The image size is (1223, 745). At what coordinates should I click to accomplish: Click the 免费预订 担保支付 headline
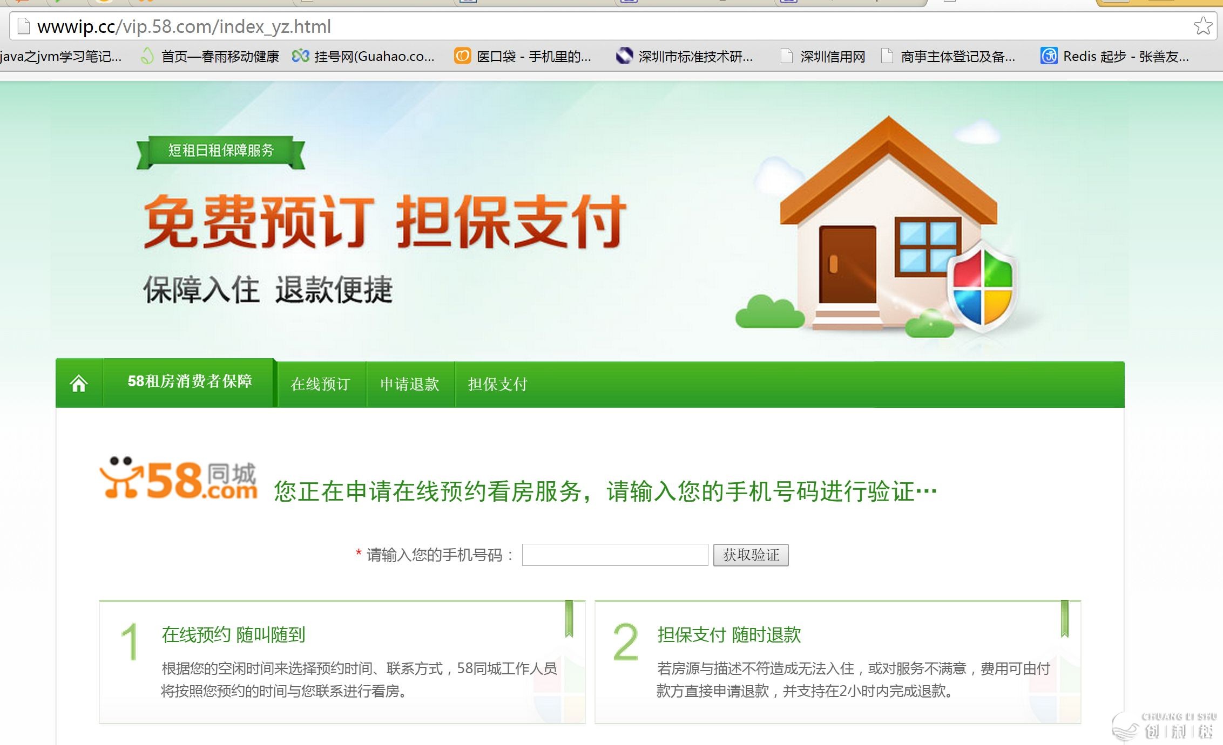point(384,221)
